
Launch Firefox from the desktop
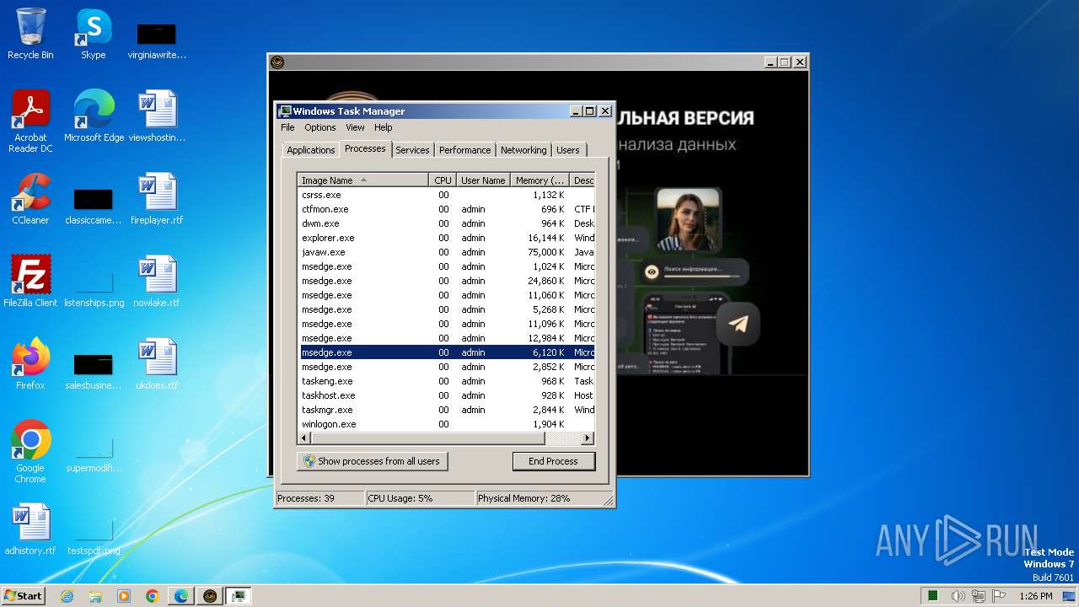[30, 364]
